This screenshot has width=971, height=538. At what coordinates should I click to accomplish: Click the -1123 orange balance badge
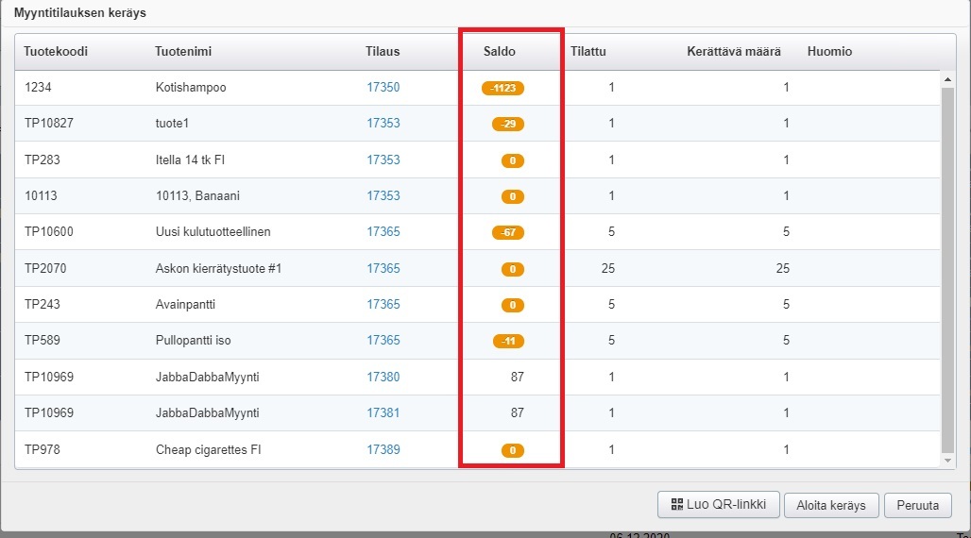click(x=503, y=88)
